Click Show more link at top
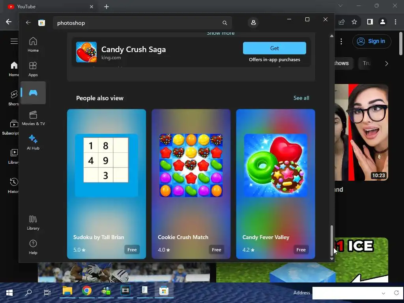 [x=221, y=33]
